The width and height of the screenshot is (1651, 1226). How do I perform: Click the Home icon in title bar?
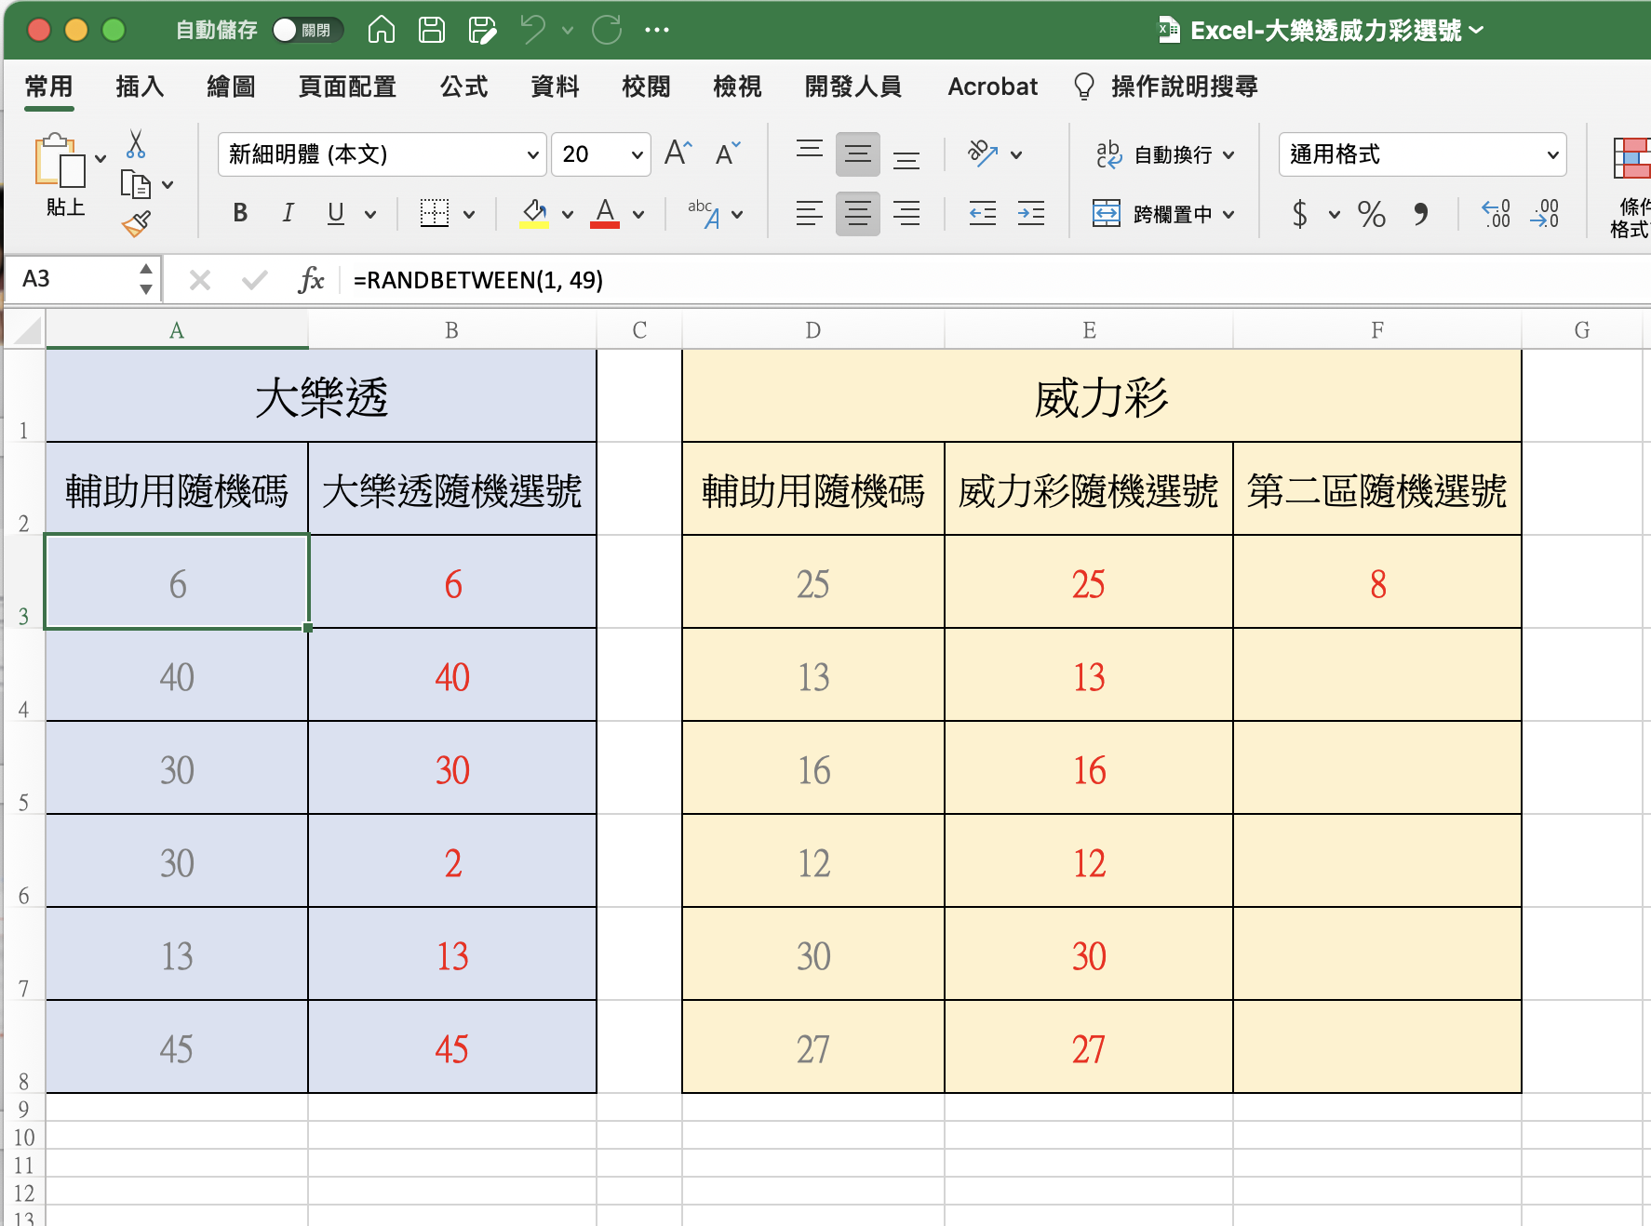point(382,30)
